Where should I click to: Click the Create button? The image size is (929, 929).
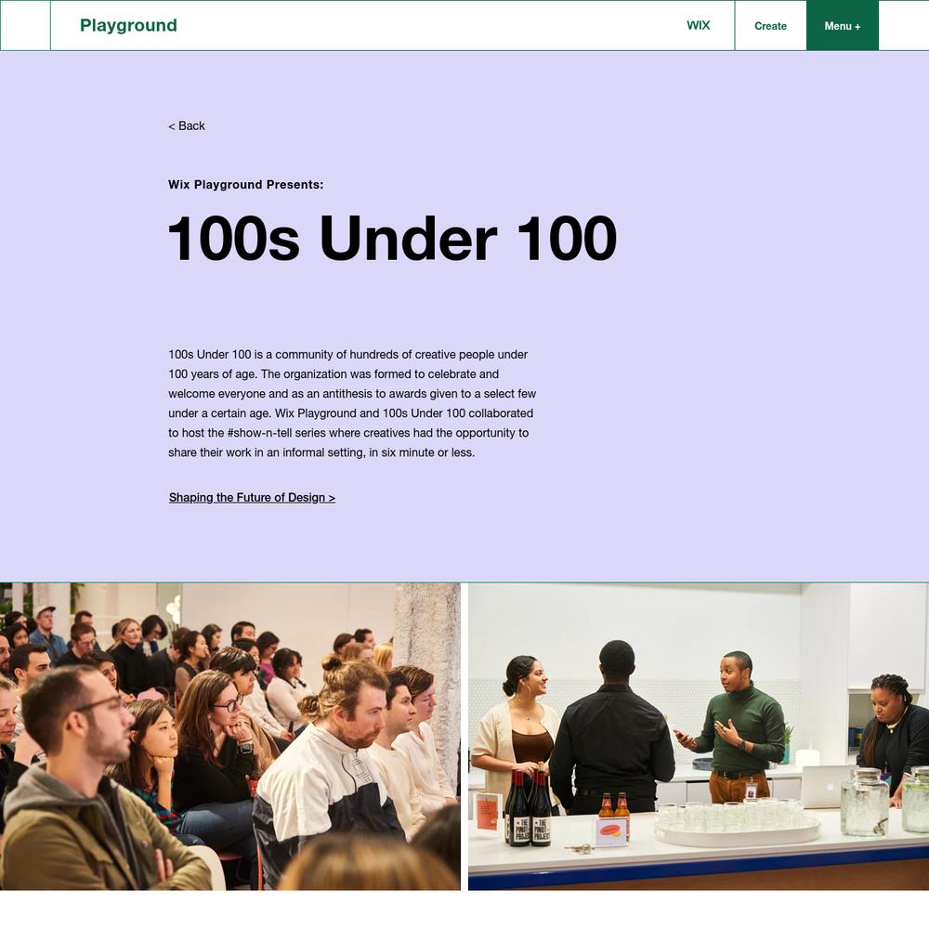coord(770,25)
